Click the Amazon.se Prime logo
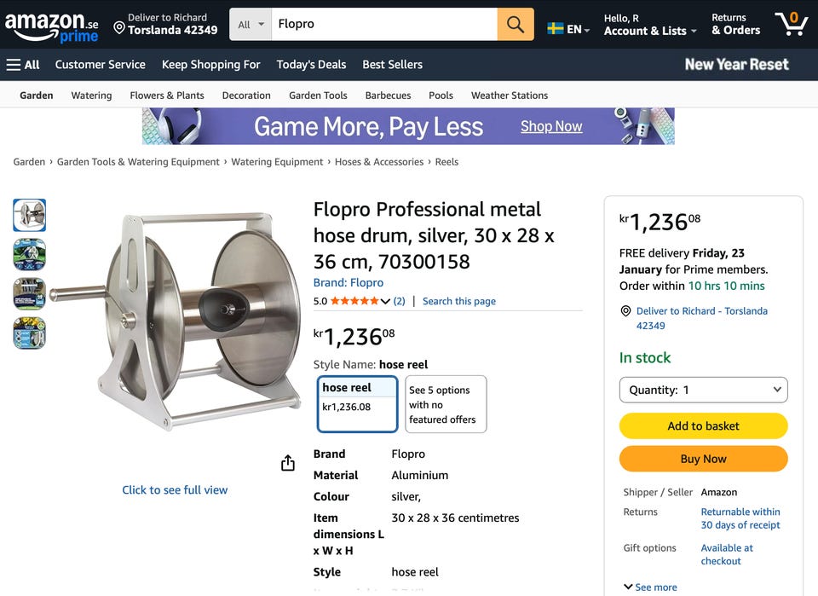 coord(52,26)
